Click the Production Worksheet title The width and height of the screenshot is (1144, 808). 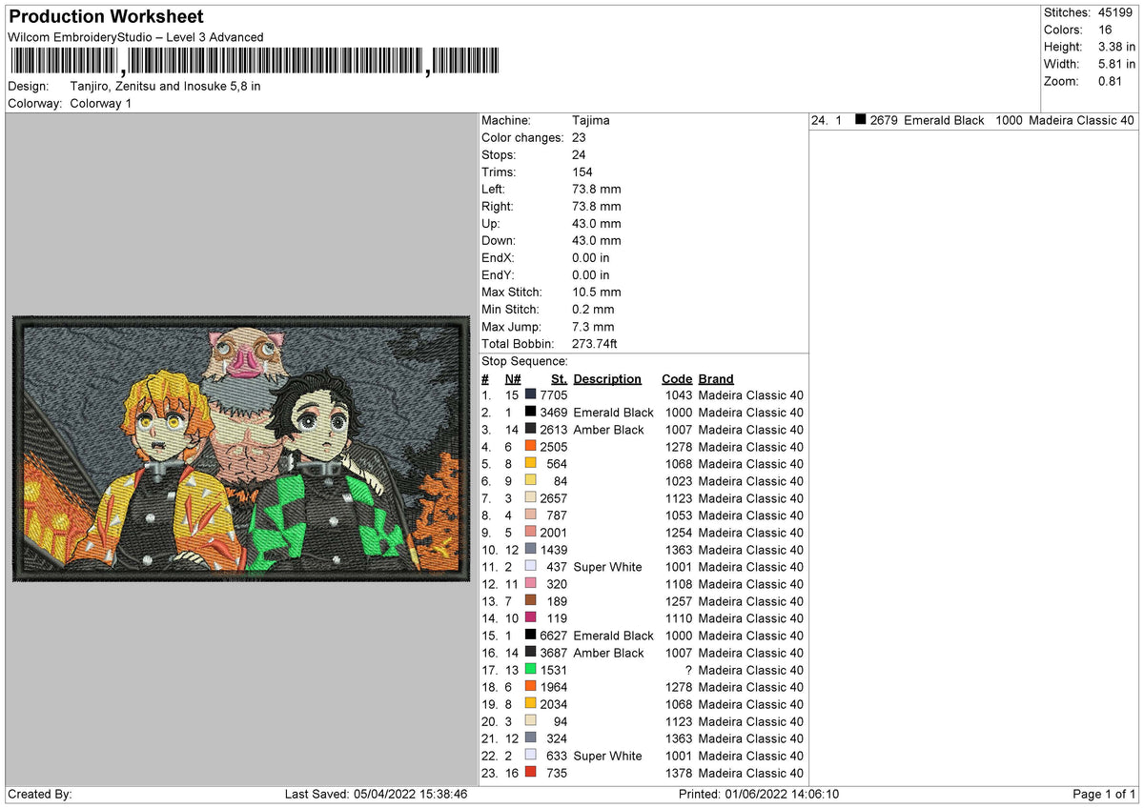(x=106, y=17)
